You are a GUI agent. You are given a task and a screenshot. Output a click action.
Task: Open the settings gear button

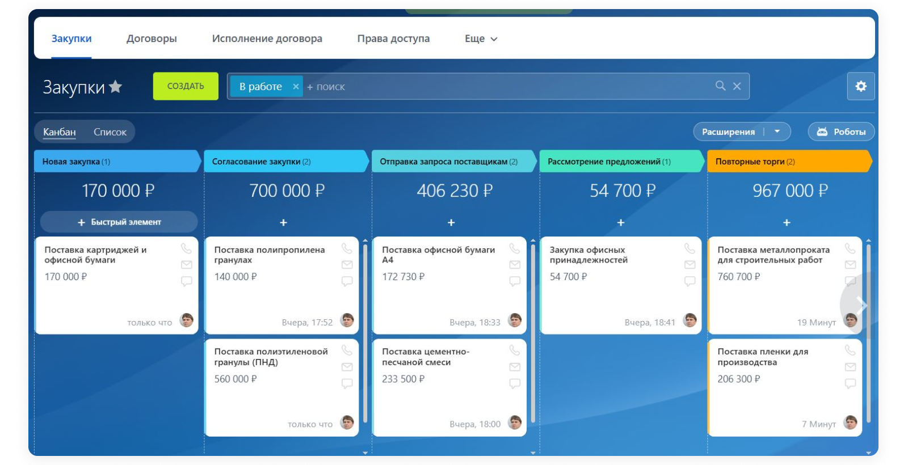[x=860, y=86]
